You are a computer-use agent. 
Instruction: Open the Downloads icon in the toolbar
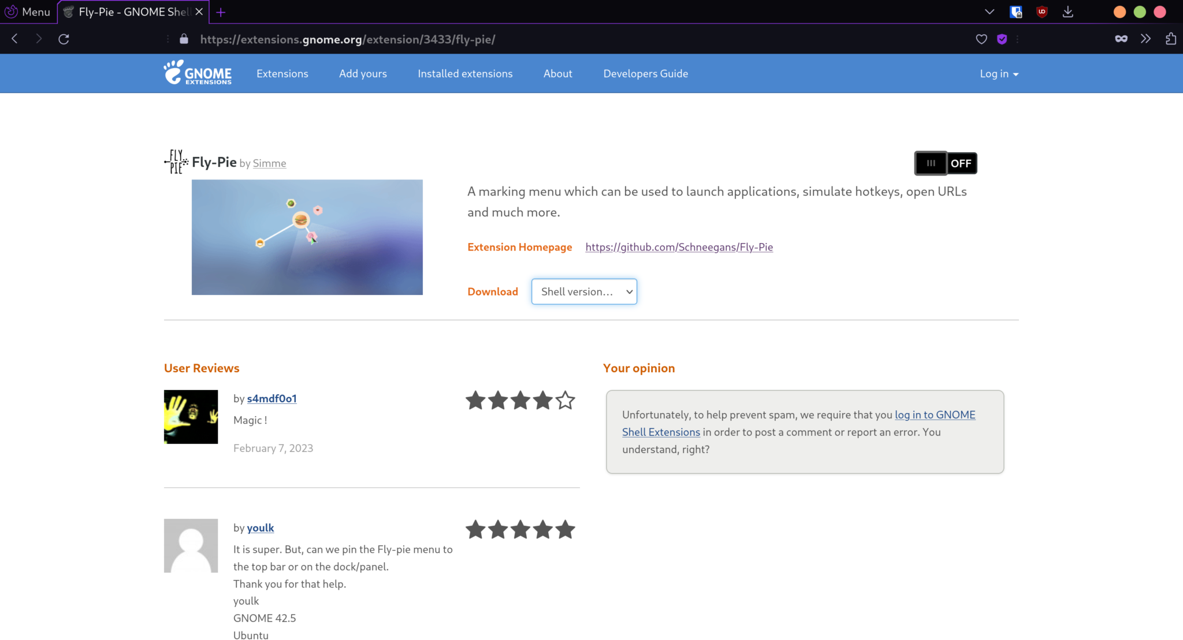(1068, 12)
